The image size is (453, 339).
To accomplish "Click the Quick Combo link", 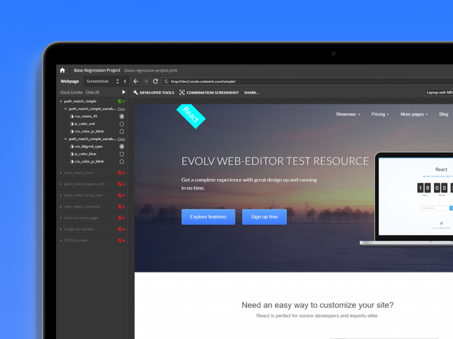I will (71, 92).
